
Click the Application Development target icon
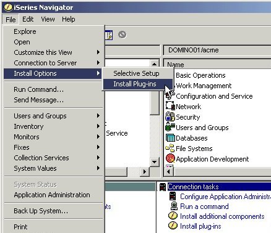pyautogui.click(x=170, y=158)
